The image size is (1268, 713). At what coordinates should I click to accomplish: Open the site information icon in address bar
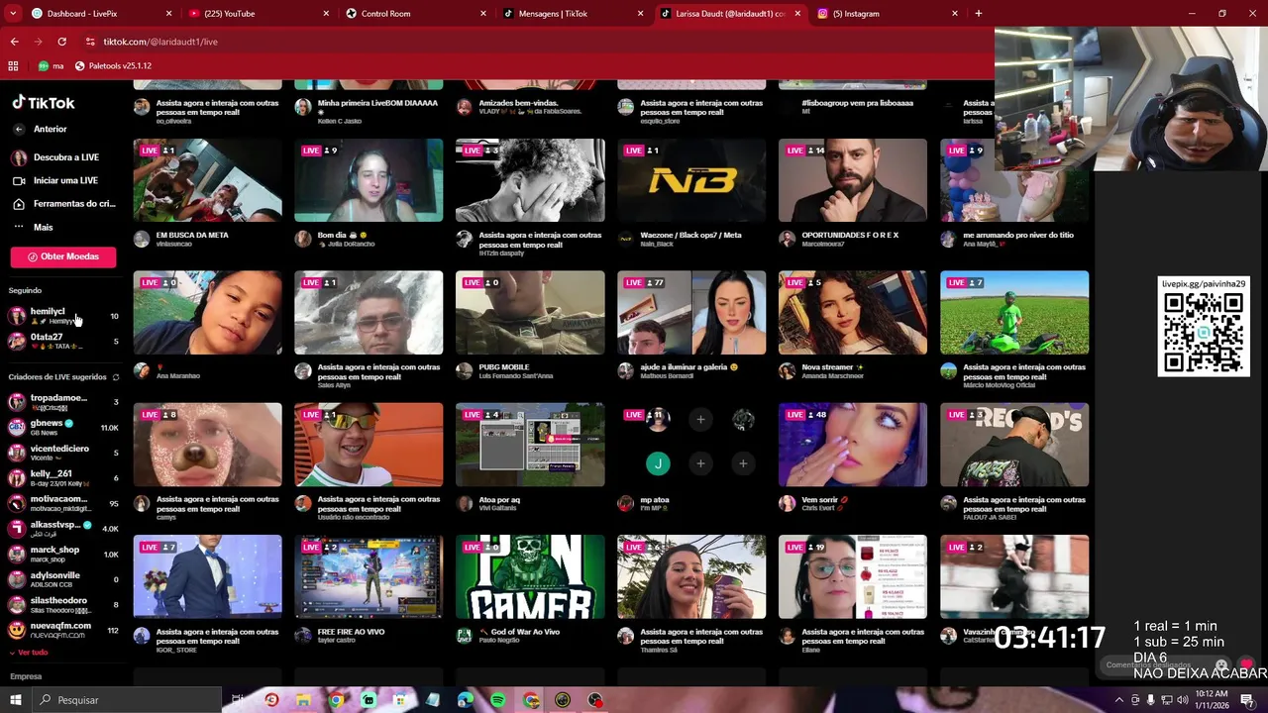point(90,42)
